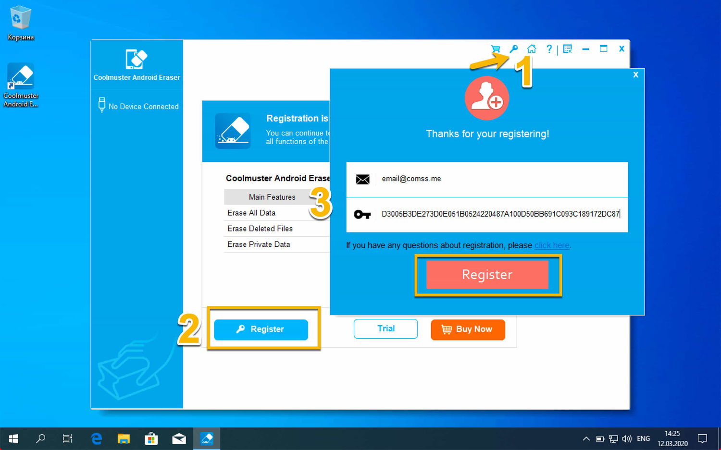
Task: Switch to Coolmuster eraser taskbar item
Action: [x=207, y=438]
